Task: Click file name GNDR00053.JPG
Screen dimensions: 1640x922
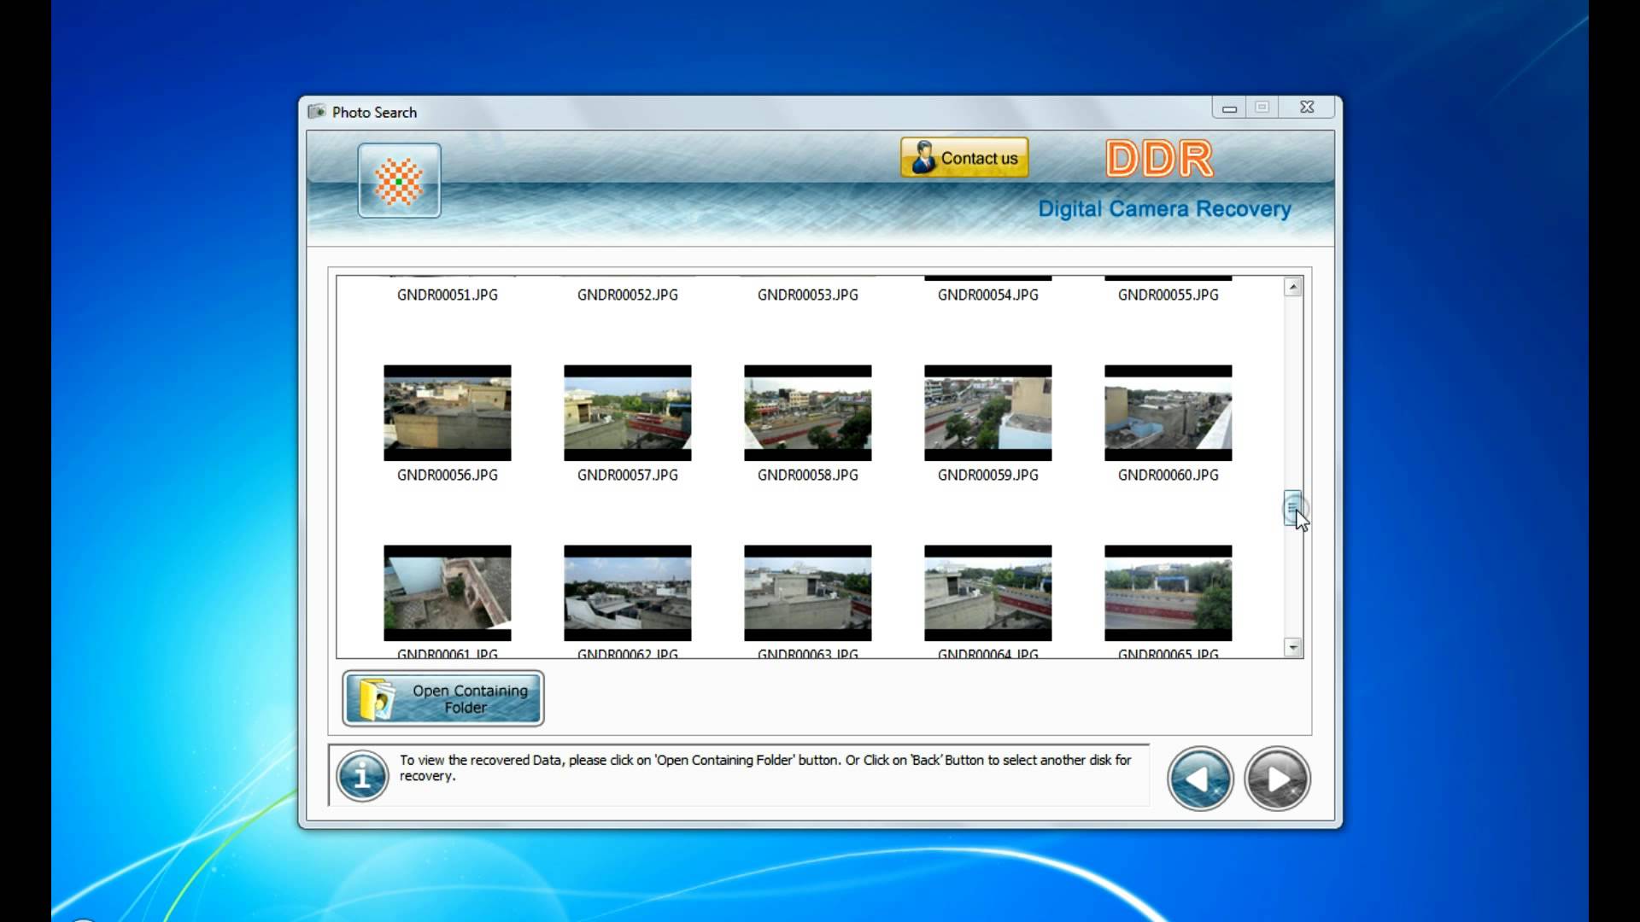Action: coord(808,295)
